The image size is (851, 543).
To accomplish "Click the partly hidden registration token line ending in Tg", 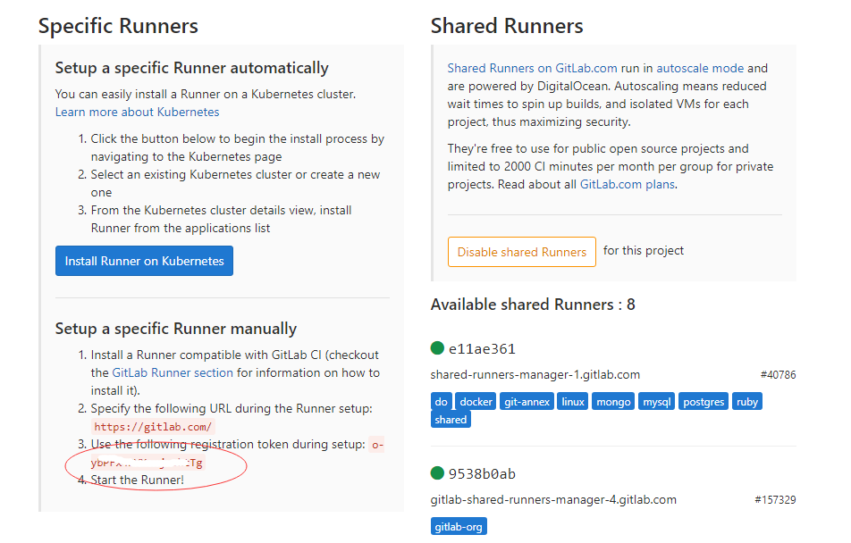I will coord(147,463).
